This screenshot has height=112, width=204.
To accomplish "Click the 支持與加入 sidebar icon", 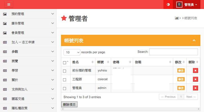I will coord(5,90).
